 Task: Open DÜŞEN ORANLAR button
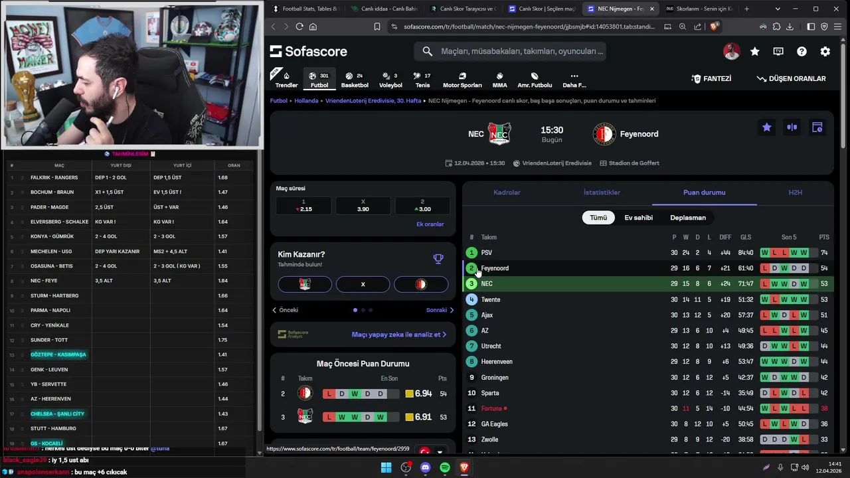[791, 78]
